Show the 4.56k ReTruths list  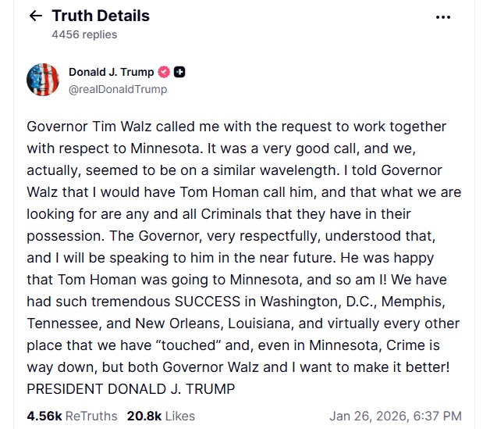click(72, 416)
